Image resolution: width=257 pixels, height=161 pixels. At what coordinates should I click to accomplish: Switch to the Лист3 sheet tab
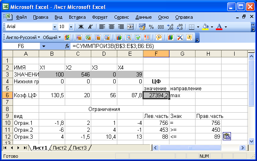[x=79, y=148]
